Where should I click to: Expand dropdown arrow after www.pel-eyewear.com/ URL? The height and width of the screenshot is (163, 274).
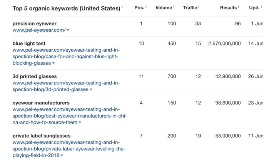pos(68,30)
